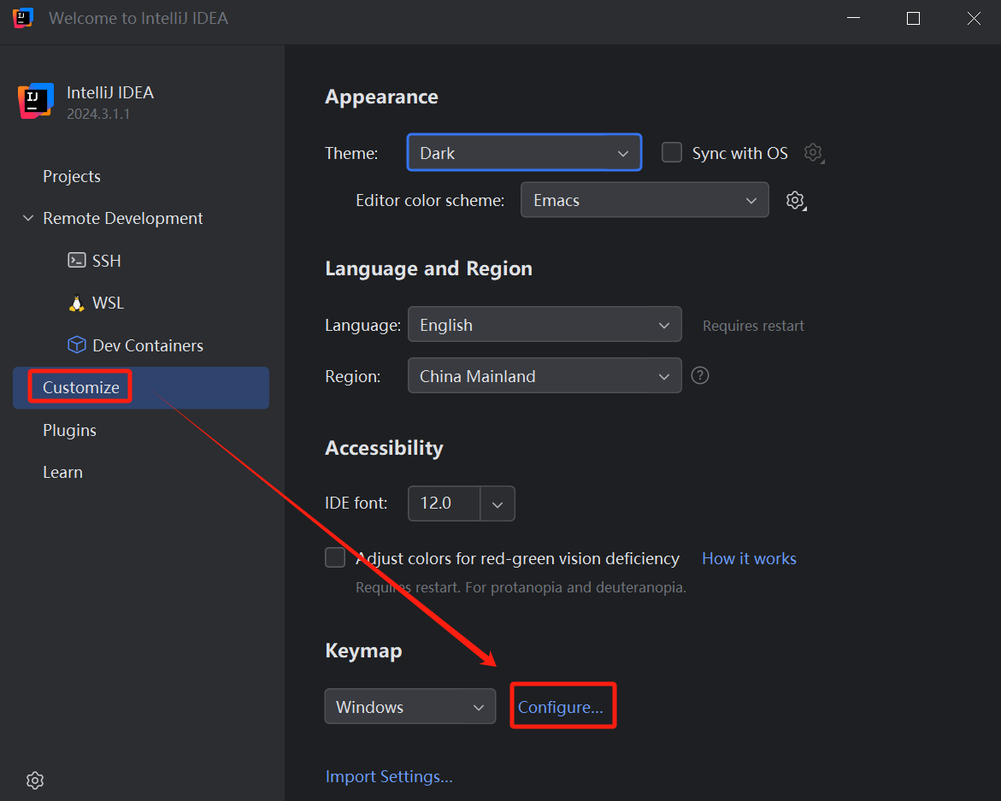Toggle red-green vision deficiency checkbox
The image size is (1001, 801).
click(335, 557)
